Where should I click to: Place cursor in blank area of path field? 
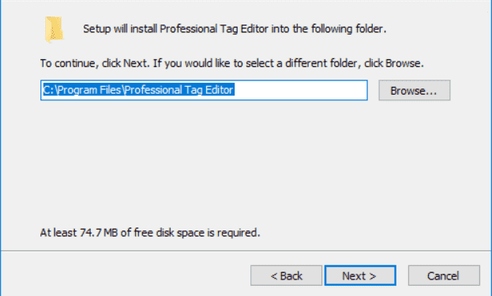[x=301, y=90]
